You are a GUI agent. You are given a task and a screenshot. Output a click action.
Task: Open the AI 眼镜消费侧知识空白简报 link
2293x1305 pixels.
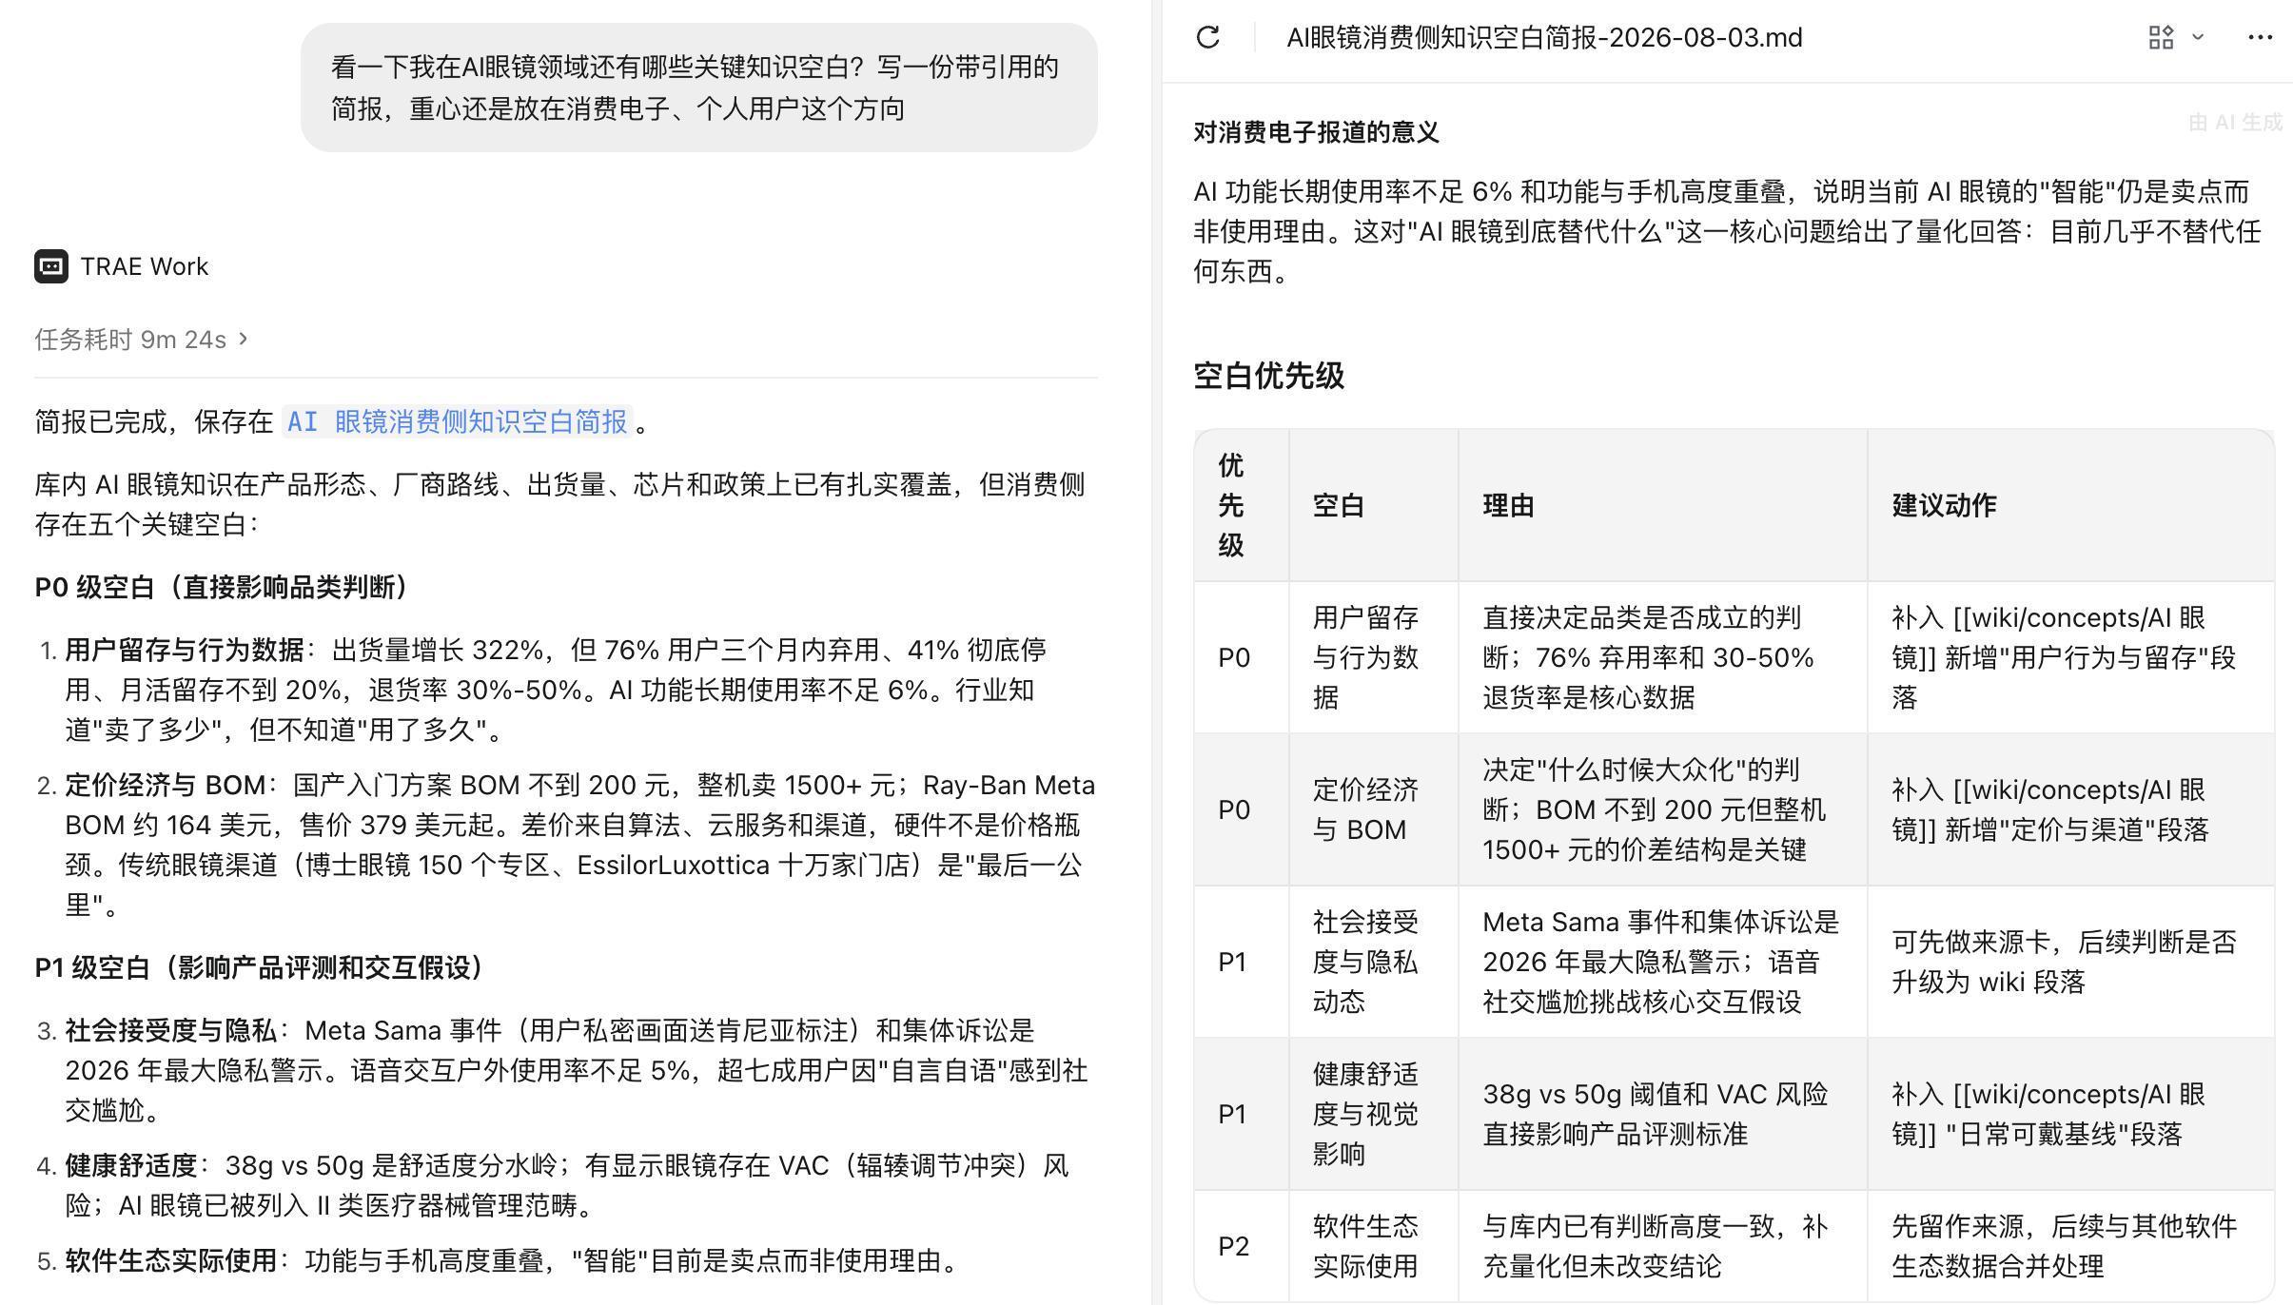click(x=458, y=421)
